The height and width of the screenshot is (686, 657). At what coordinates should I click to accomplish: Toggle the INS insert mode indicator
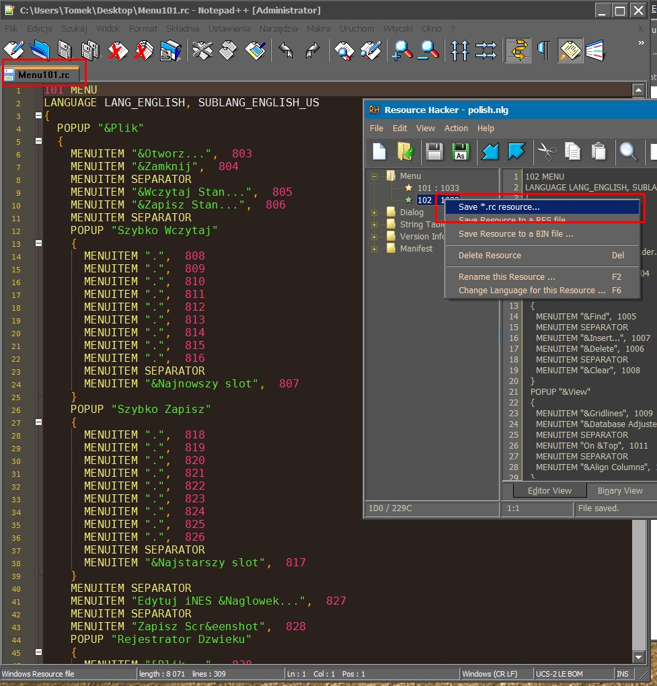pos(622,673)
